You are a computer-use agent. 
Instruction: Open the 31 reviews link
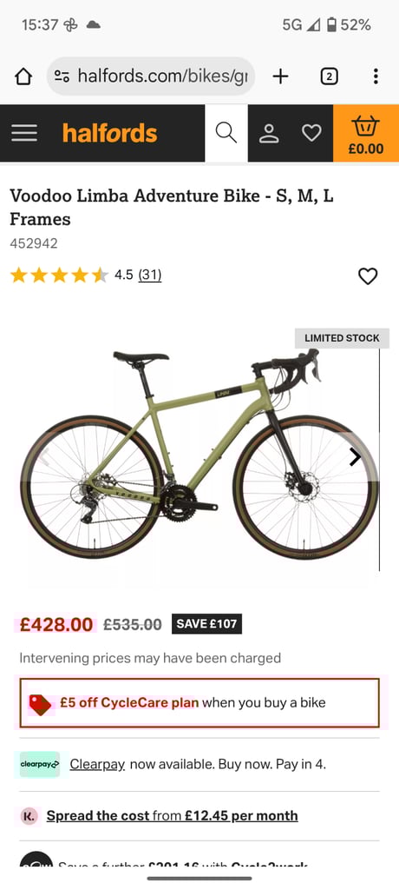tap(149, 276)
